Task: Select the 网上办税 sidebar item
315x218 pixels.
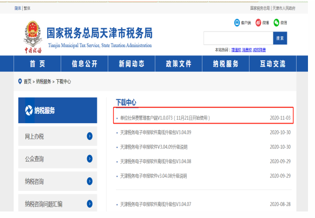Action: pyautogui.click(x=58, y=136)
